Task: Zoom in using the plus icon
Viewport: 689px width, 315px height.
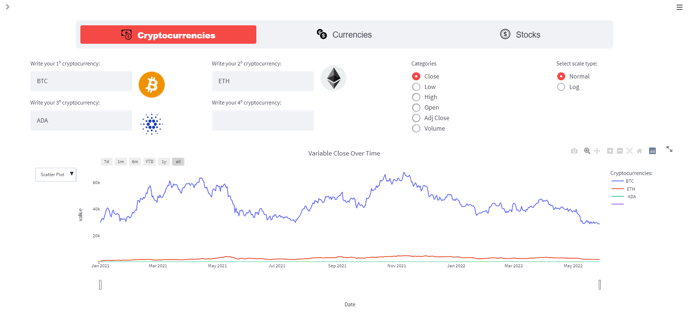Action: coord(610,150)
